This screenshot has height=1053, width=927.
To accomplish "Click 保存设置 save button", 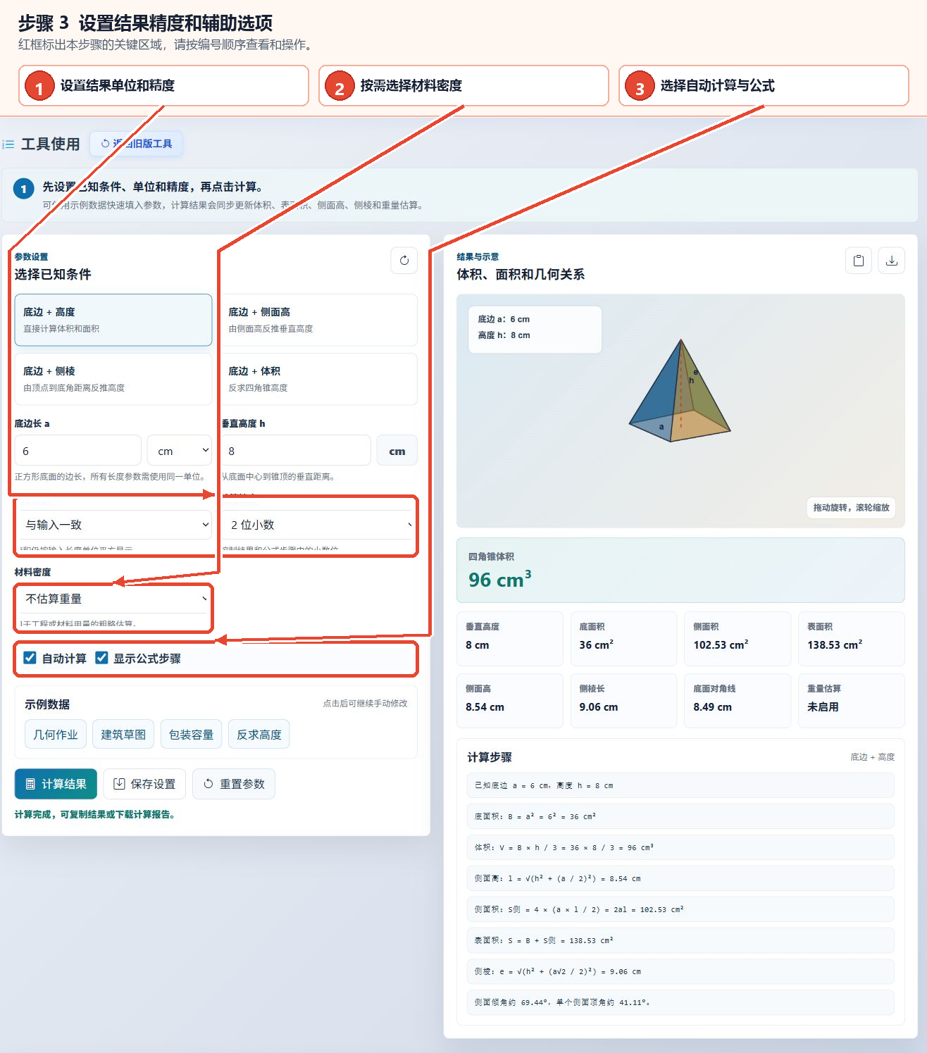I will tap(144, 784).
